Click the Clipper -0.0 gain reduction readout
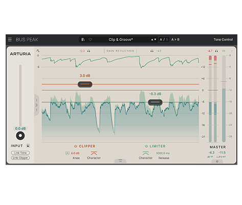The image size is (242, 205). (x=82, y=51)
